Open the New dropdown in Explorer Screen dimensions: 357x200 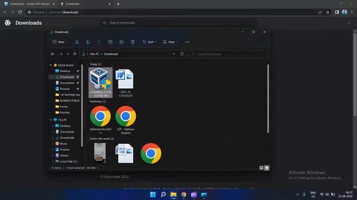point(60,42)
